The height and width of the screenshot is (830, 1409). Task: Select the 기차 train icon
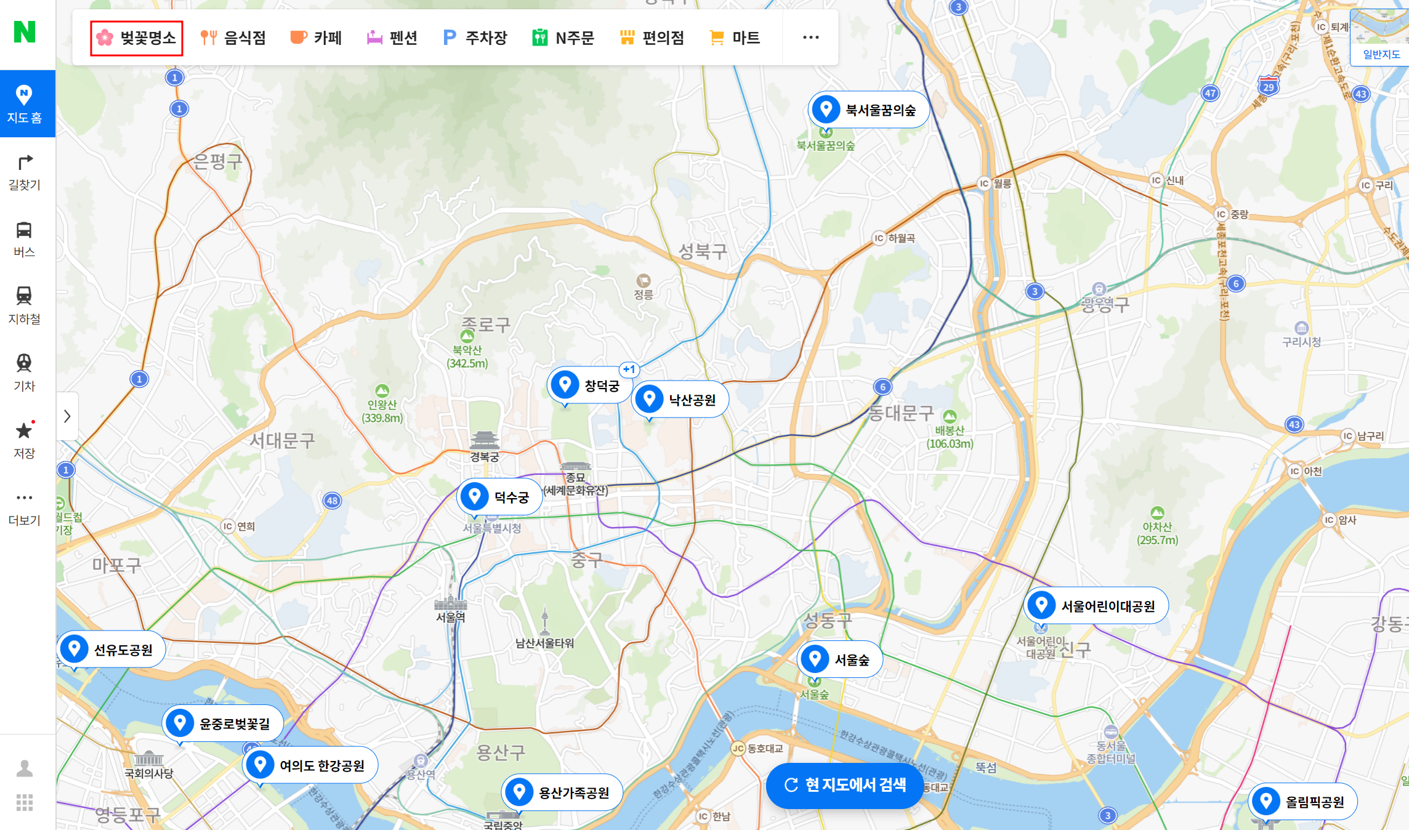pyautogui.click(x=25, y=373)
